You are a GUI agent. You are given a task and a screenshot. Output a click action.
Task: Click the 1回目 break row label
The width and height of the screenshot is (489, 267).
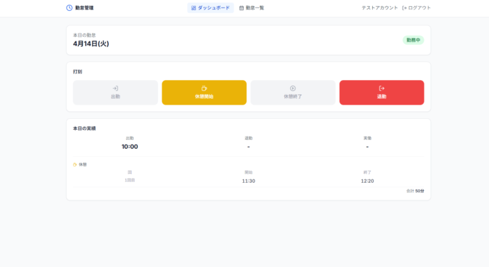[130, 180]
